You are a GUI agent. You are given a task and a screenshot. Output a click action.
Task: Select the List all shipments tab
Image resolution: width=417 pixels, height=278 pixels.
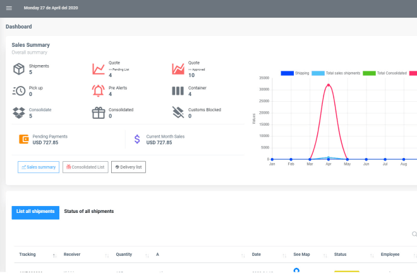point(35,212)
